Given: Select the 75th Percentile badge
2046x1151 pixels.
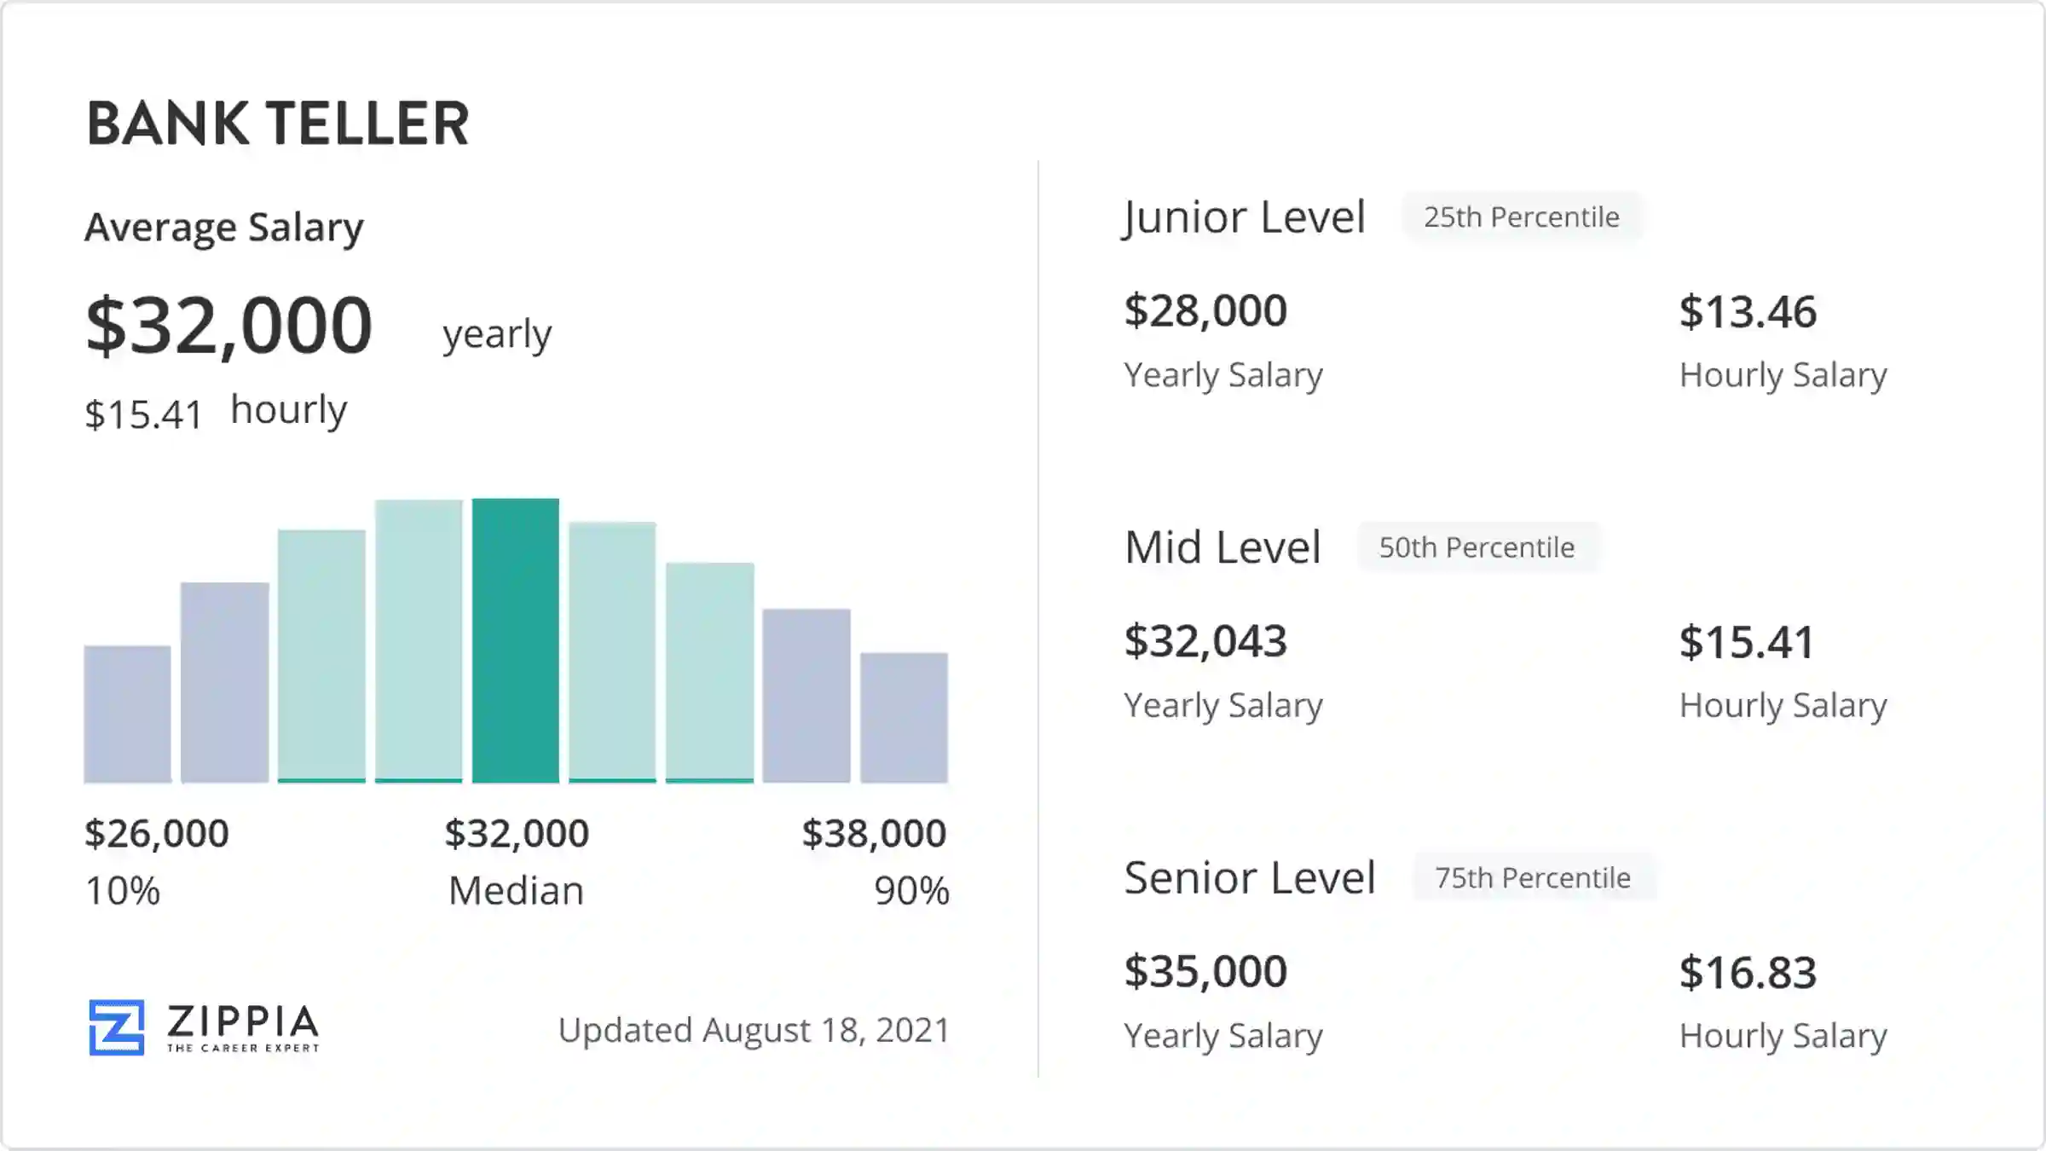Looking at the screenshot, I should [1533, 877].
